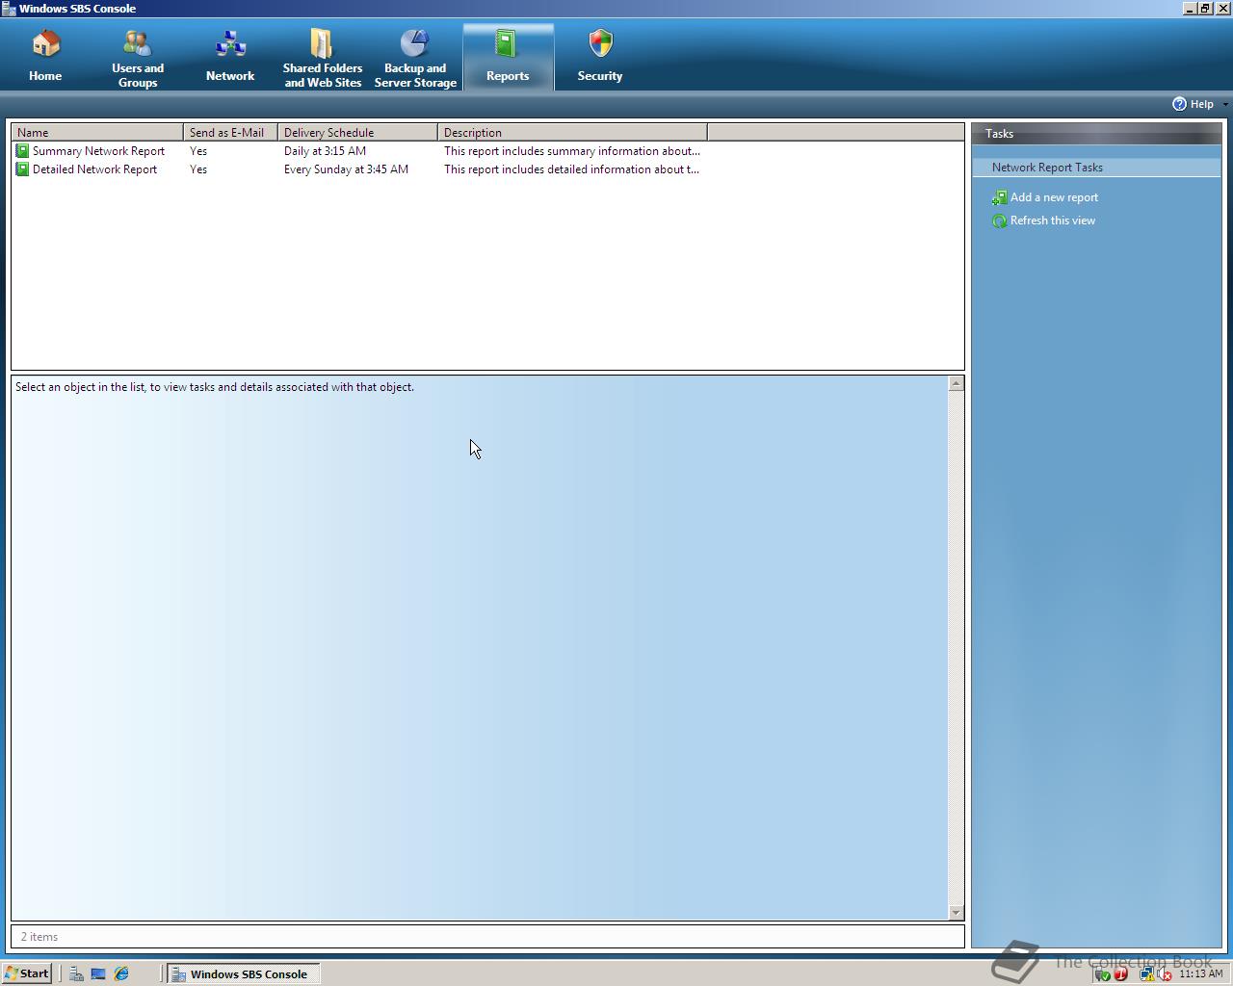Viewport: 1233px width, 986px height.
Task: Click Summary report description text
Action: pyautogui.click(x=572, y=151)
